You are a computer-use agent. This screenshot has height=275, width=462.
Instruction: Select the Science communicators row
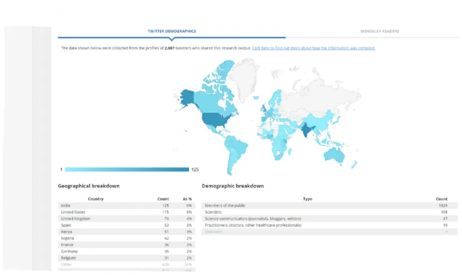click(330, 219)
